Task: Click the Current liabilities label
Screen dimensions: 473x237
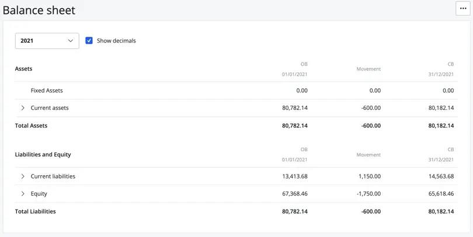Action: [53, 176]
